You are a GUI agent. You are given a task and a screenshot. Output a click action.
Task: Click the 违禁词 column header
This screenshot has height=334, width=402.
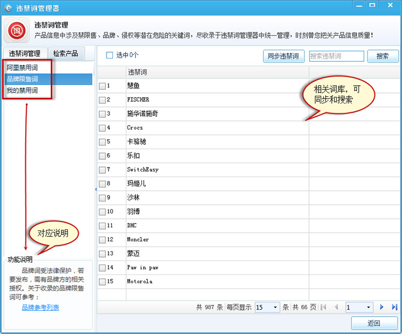tap(217, 72)
